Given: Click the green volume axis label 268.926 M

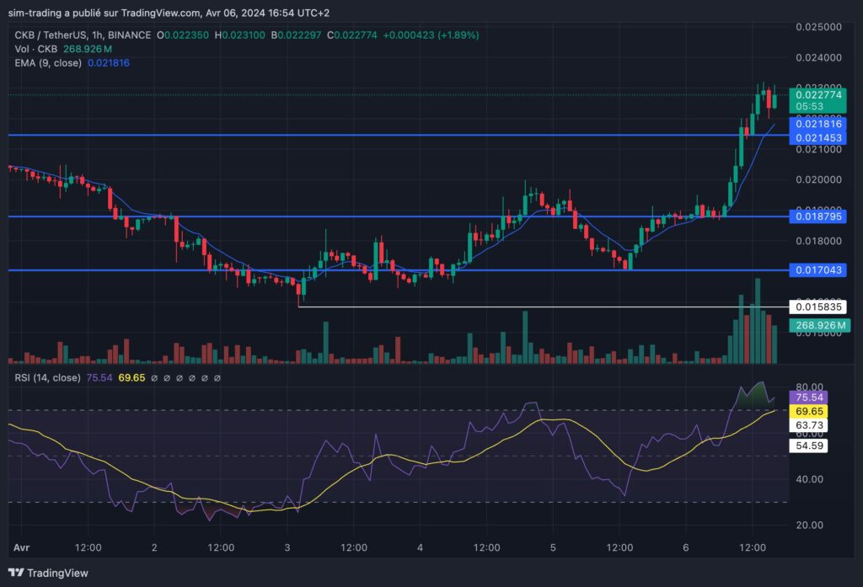Looking at the screenshot, I should tap(818, 326).
